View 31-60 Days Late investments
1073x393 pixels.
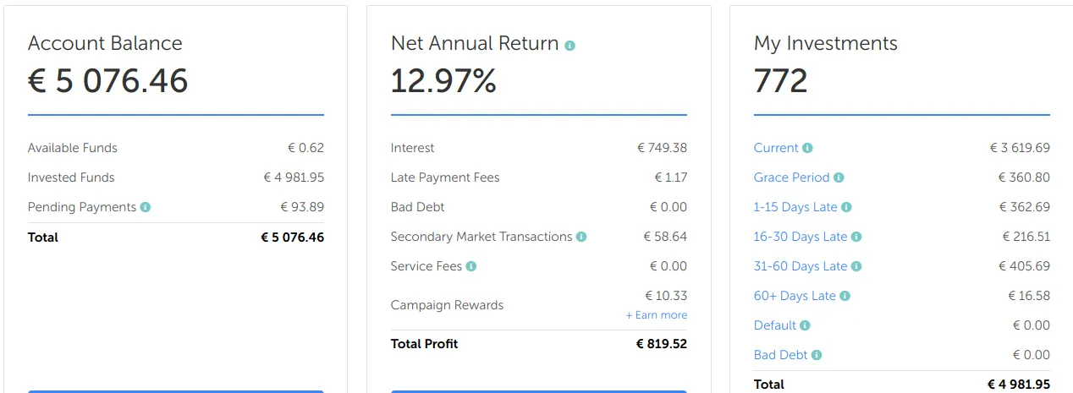(x=801, y=266)
